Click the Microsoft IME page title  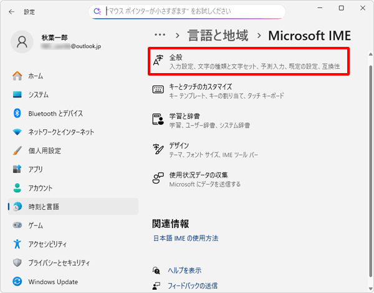(x=309, y=36)
